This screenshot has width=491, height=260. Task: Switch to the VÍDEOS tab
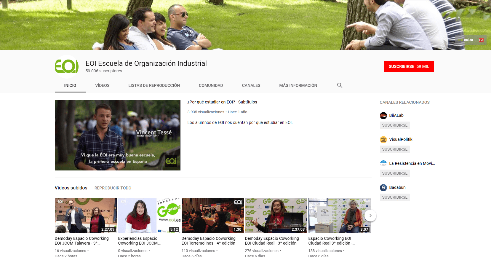[102, 85]
